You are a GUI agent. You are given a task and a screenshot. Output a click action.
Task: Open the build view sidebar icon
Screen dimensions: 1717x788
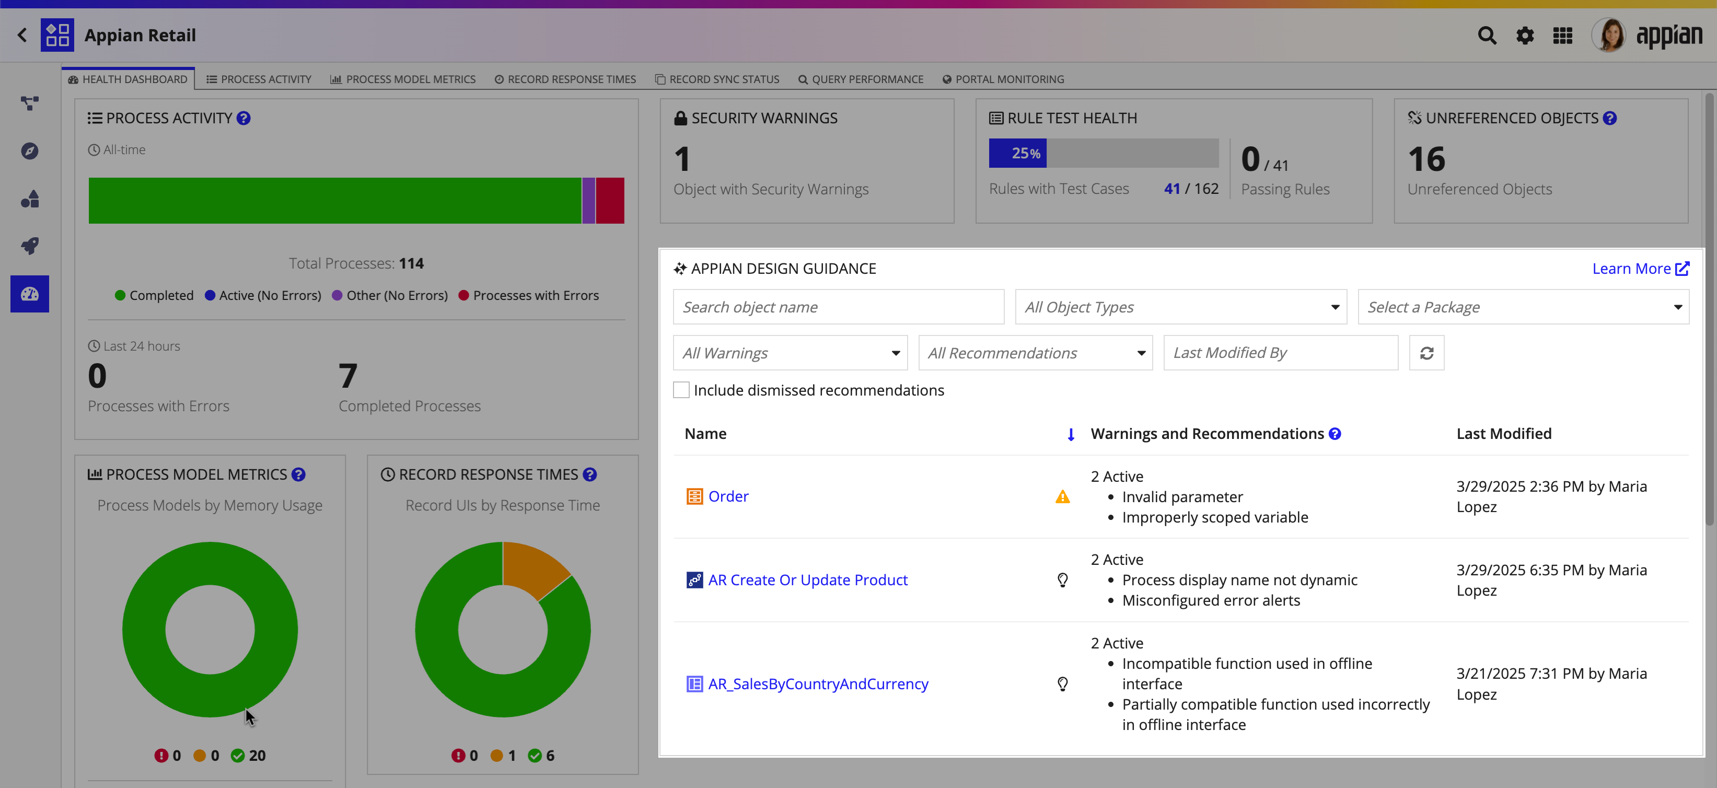pyautogui.click(x=29, y=103)
